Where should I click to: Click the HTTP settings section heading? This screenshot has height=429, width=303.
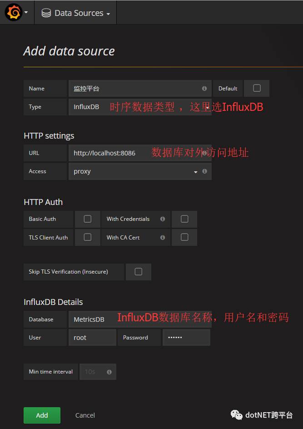[x=49, y=136]
